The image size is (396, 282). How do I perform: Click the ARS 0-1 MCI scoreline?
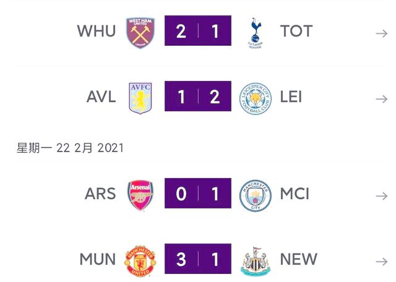(x=197, y=194)
